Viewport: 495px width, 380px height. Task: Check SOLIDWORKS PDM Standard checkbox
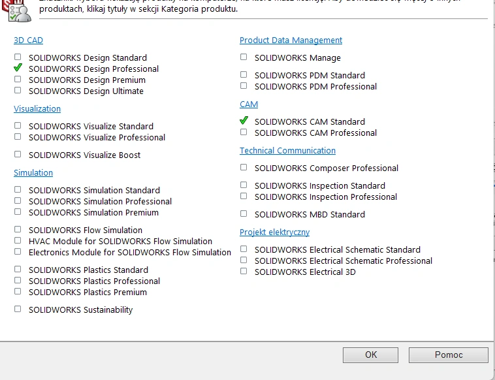pyautogui.click(x=244, y=74)
